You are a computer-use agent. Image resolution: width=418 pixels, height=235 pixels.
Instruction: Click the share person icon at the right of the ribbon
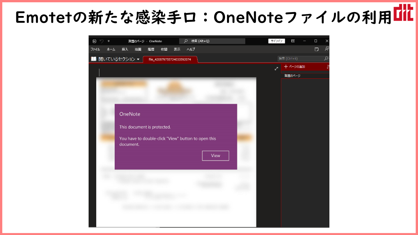327,49
